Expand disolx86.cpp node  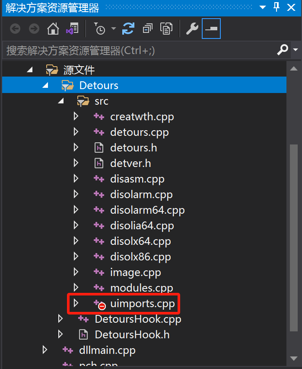point(76,256)
